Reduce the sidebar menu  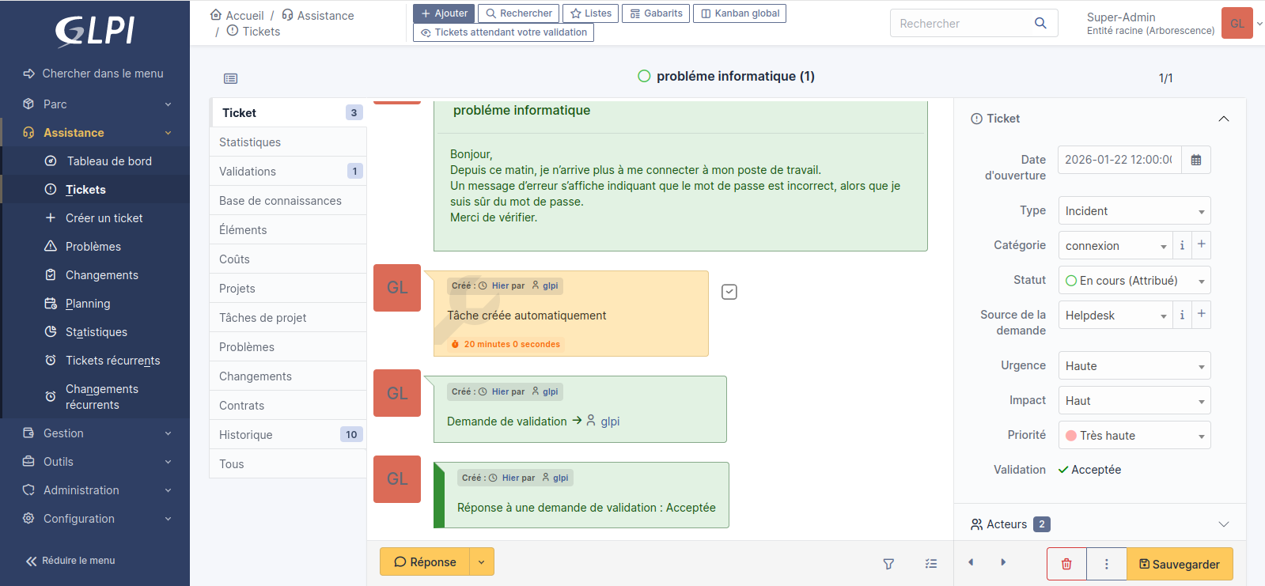tap(71, 561)
